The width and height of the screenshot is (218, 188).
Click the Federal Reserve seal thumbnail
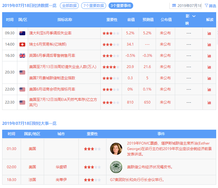click(x=116, y=167)
